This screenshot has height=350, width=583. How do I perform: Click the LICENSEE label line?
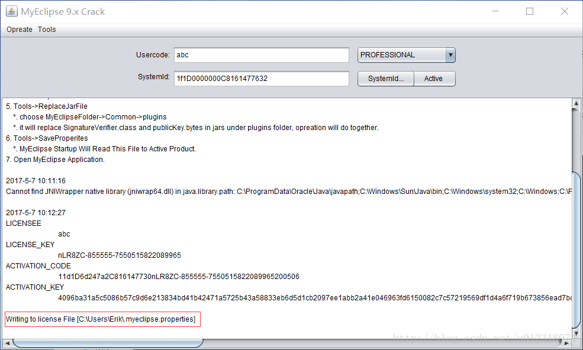click(24, 223)
